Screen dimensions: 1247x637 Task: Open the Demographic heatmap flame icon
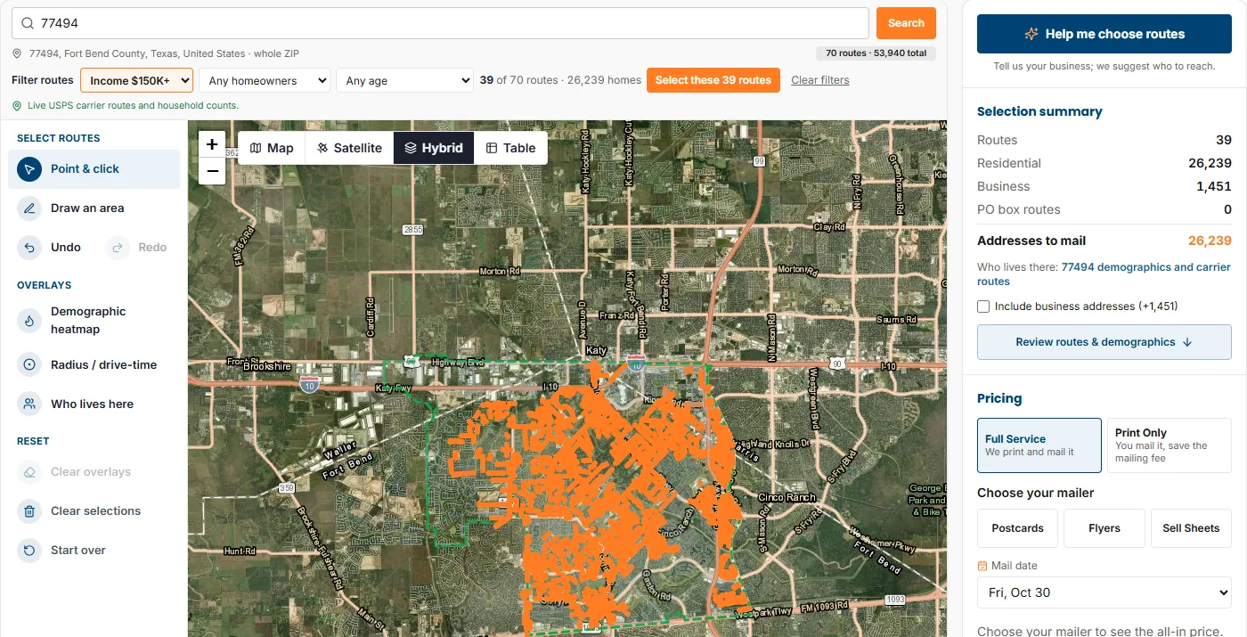coord(29,321)
